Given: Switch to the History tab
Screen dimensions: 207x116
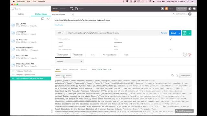Looking at the screenshot, I should click(20, 14).
